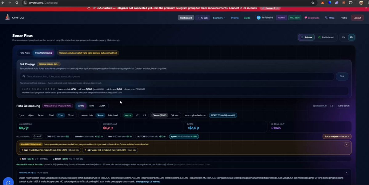This screenshot has width=369, height=185.
Task: Close the Alarm Kerumunan panel
Action: click(347, 145)
